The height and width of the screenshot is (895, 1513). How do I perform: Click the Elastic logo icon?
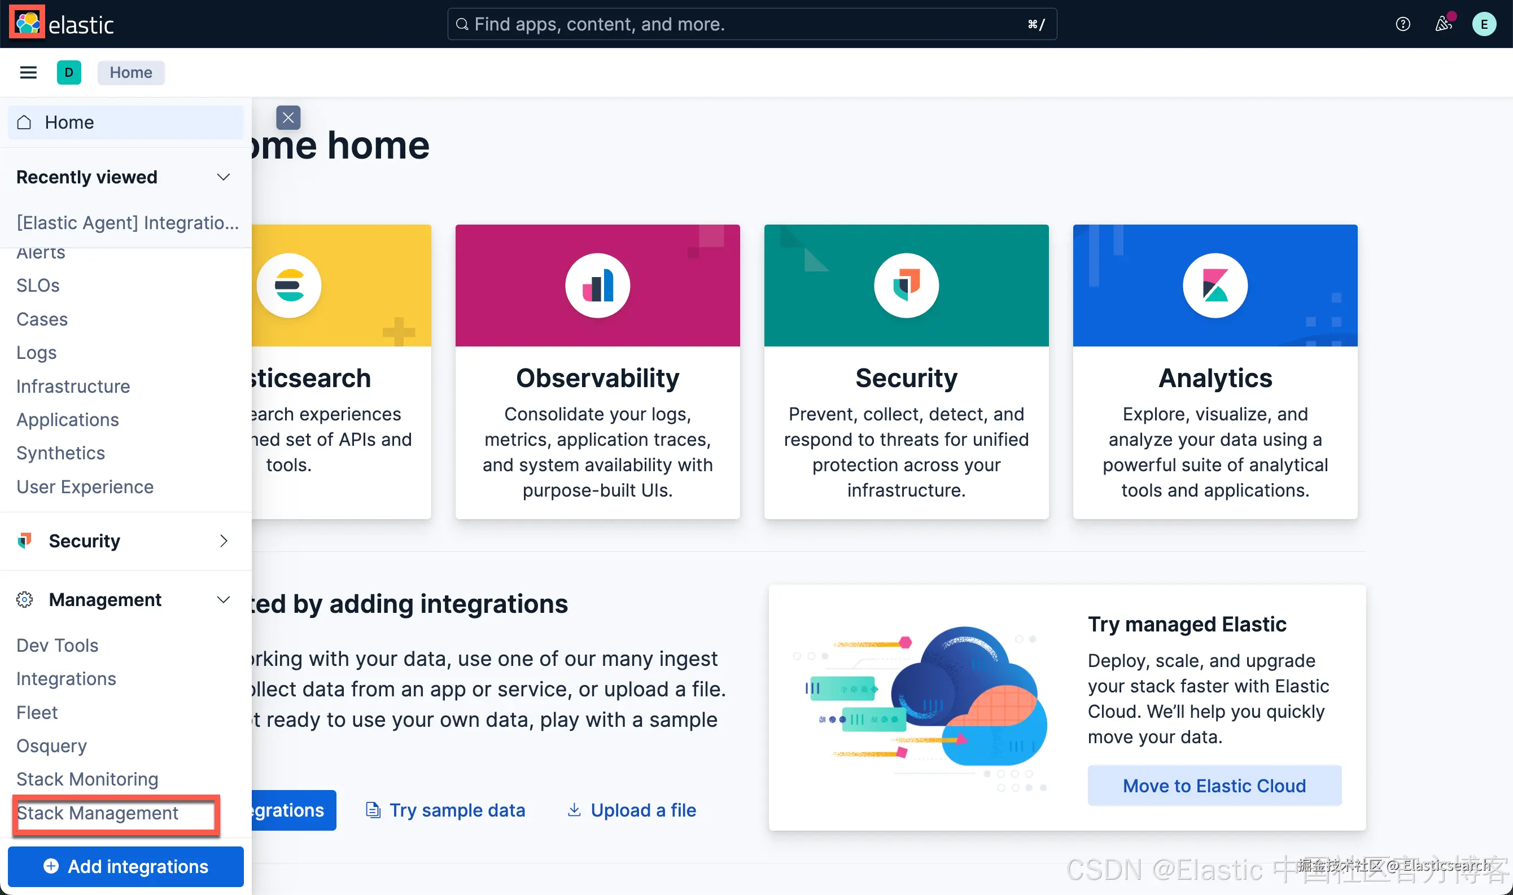click(x=27, y=23)
